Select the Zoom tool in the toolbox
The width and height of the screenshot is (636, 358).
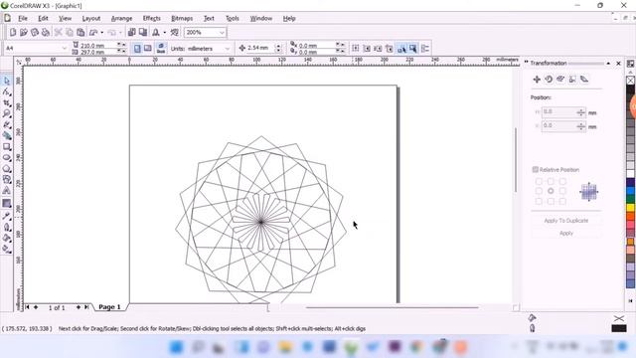pyautogui.click(x=7, y=113)
